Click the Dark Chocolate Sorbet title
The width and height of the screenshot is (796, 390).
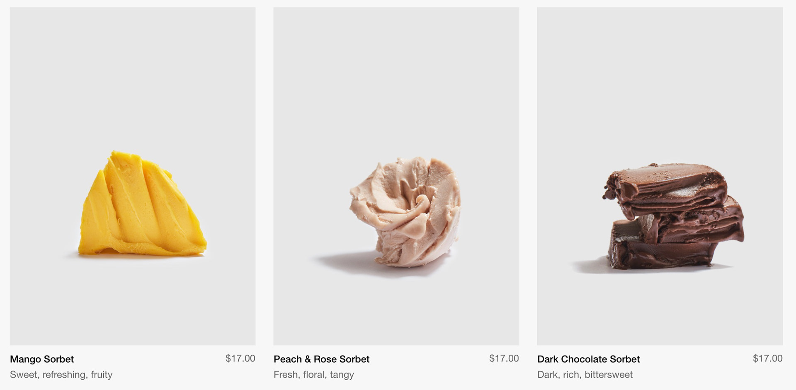[x=588, y=359]
